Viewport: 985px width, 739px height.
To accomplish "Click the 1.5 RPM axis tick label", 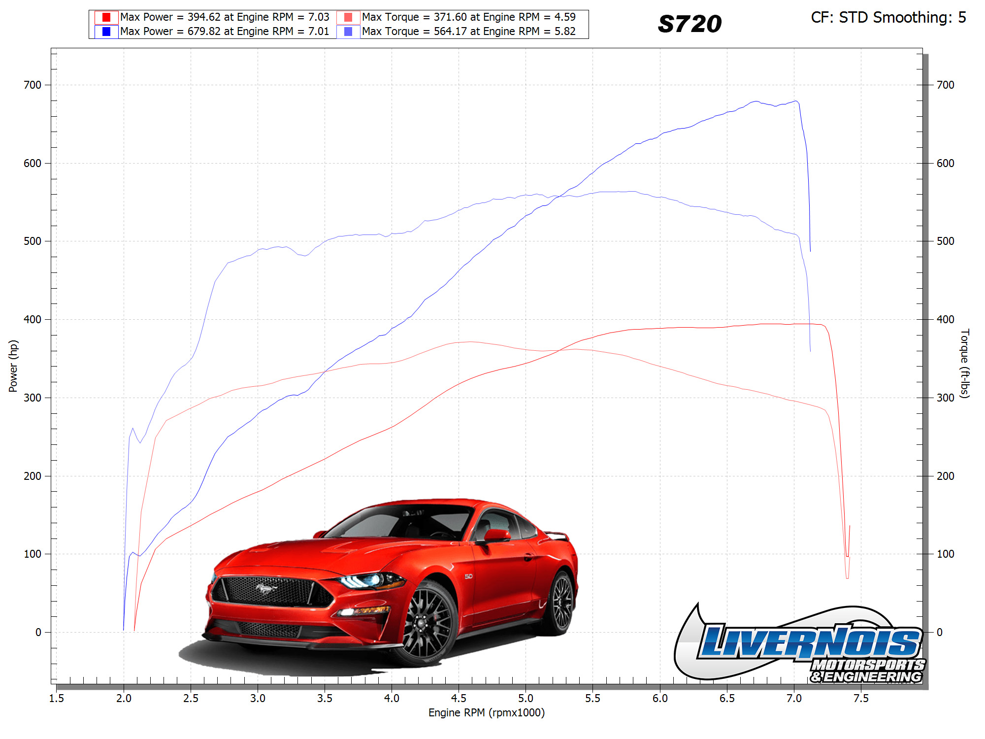I will [57, 698].
